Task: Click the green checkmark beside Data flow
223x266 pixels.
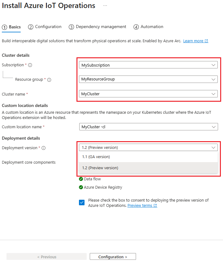Action: (81, 179)
